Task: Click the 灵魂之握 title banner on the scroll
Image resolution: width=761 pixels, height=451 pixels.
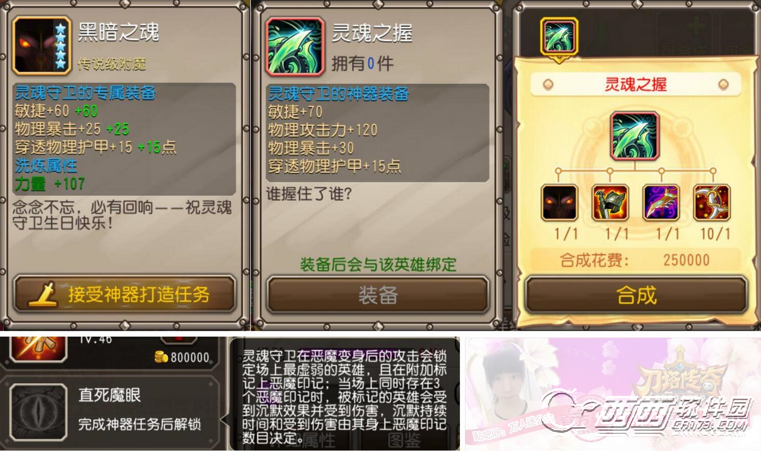Action: (635, 84)
